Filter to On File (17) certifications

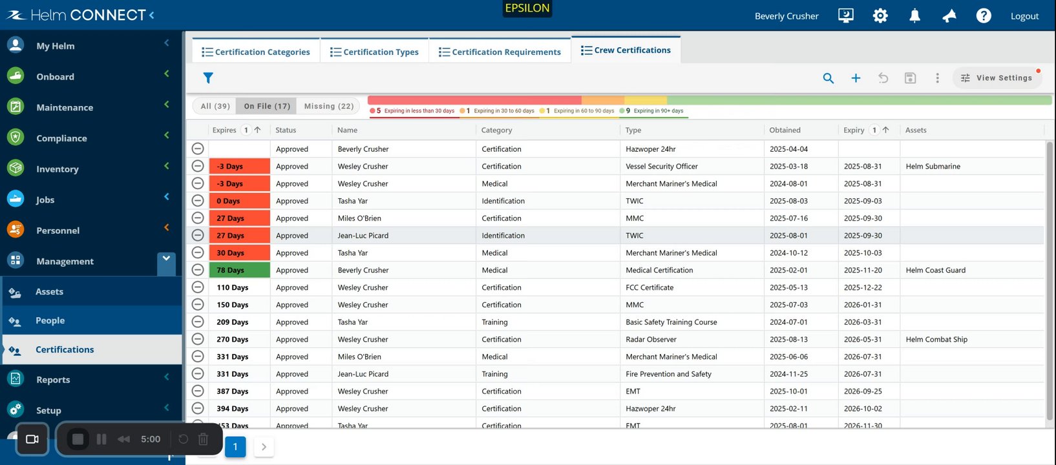[267, 106]
